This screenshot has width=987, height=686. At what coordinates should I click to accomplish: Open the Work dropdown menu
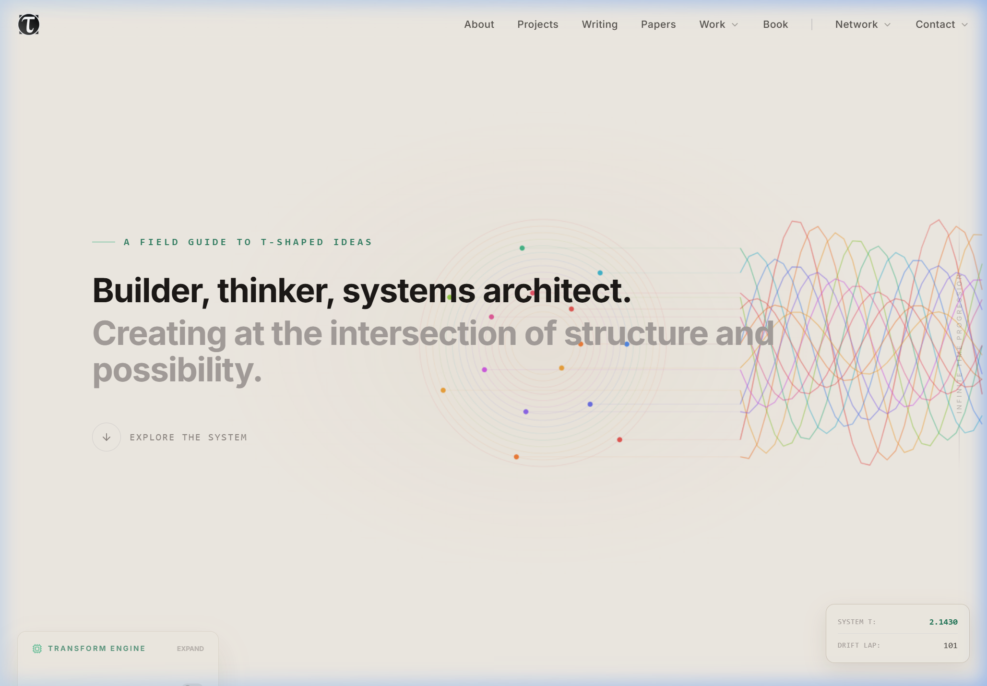click(718, 24)
